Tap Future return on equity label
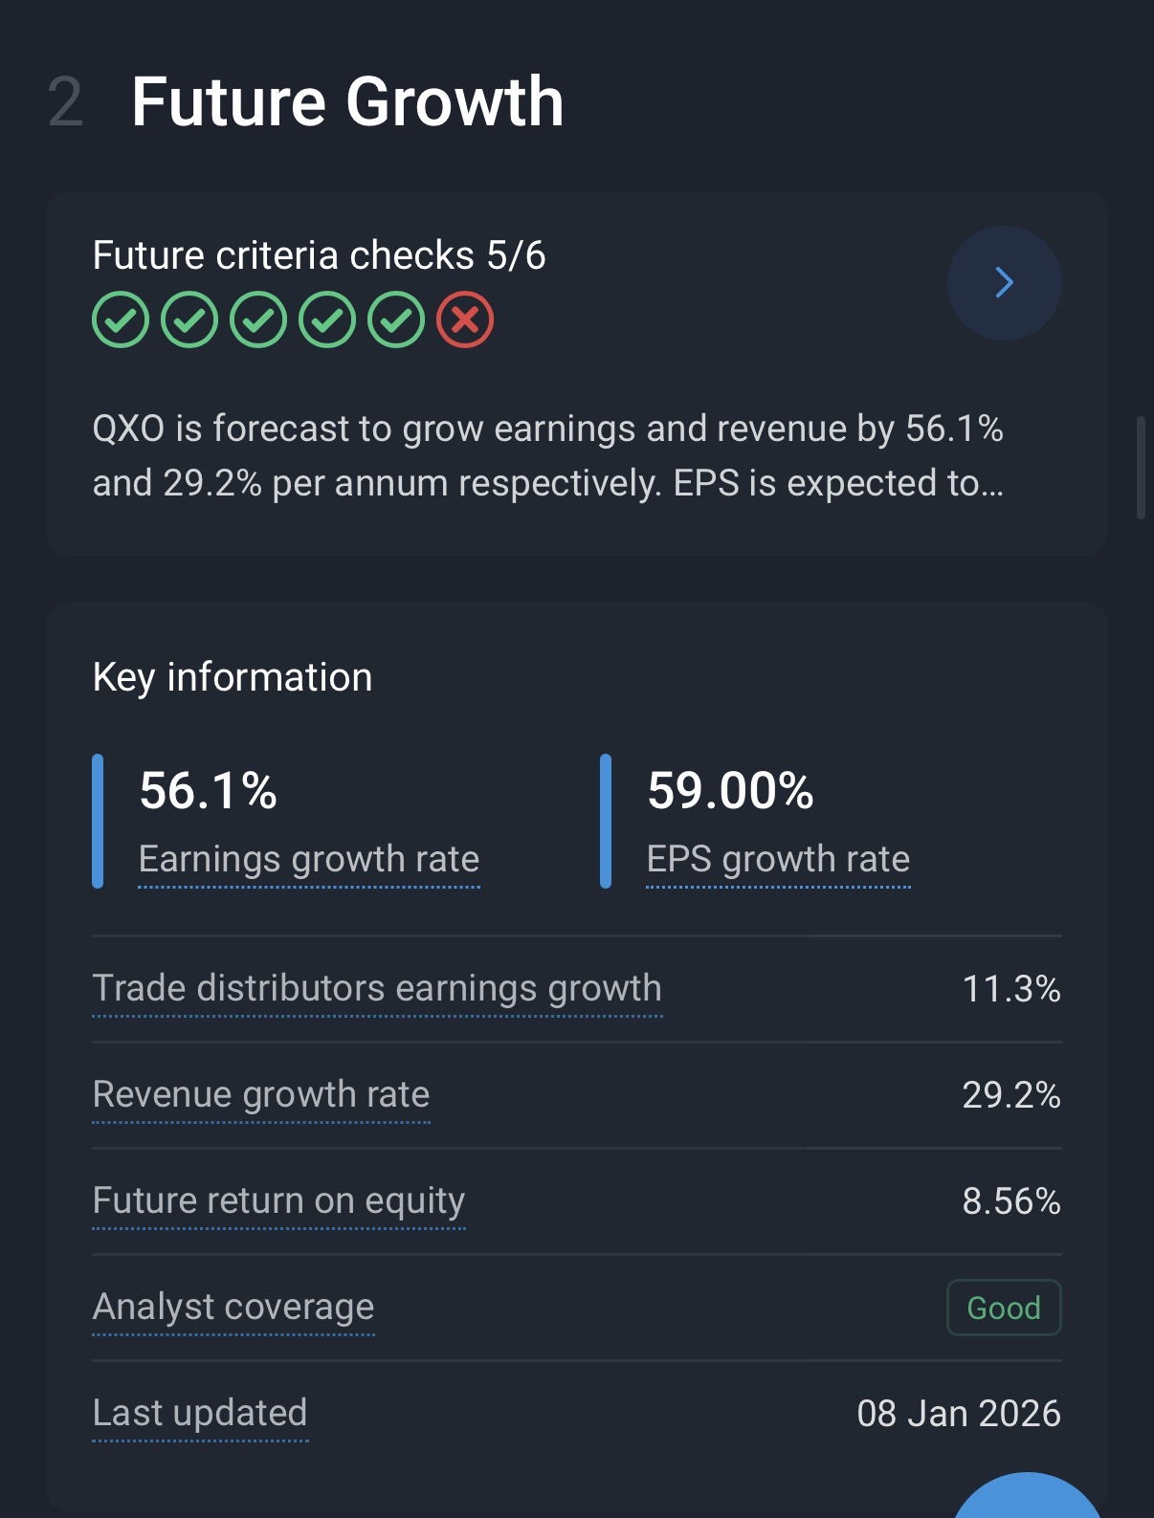1154x1518 pixels. tap(278, 1200)
